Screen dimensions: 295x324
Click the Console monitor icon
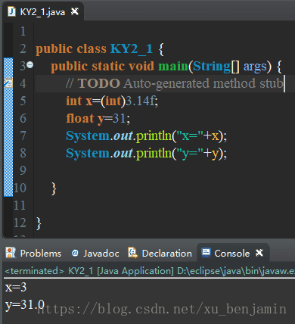tap(206, 253)
